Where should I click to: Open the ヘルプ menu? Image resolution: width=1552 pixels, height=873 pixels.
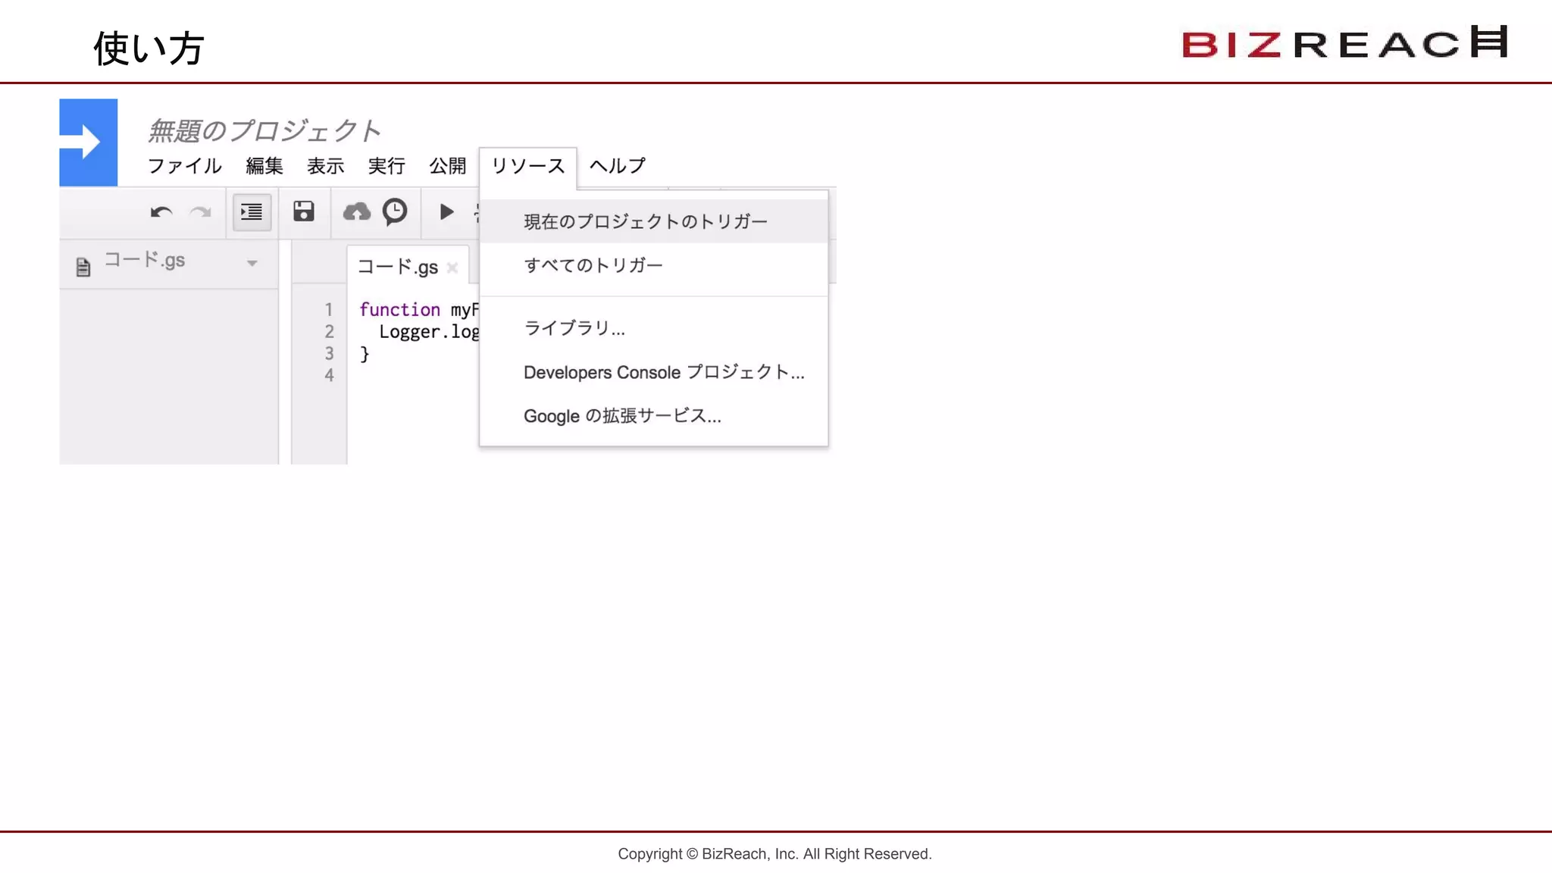(x=618, y=166)
